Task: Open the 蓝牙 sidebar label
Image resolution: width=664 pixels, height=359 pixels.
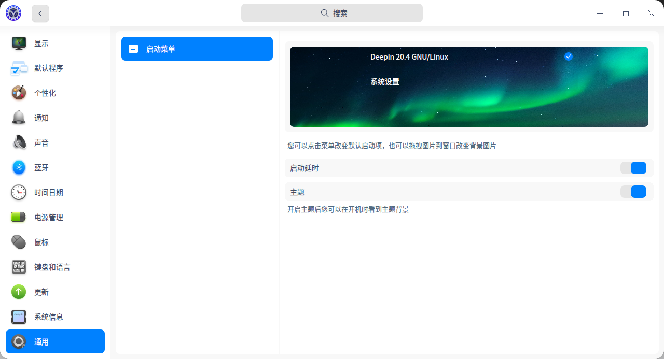Action: pos(41,168)
